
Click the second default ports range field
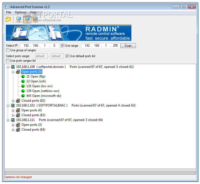(57, 56)
